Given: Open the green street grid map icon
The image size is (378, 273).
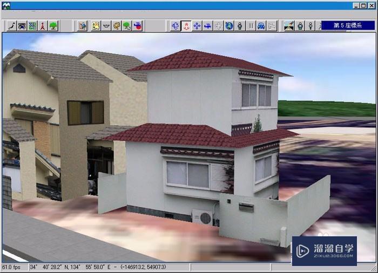Looking at the screenshot, I should (x=32, y=26).
